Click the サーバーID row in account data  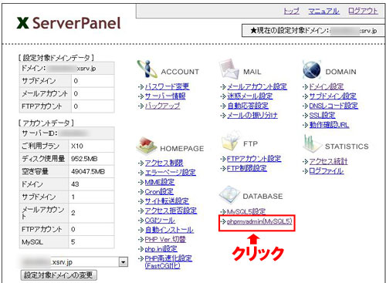[67, 133]
